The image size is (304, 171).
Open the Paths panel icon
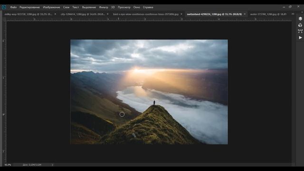300,31
